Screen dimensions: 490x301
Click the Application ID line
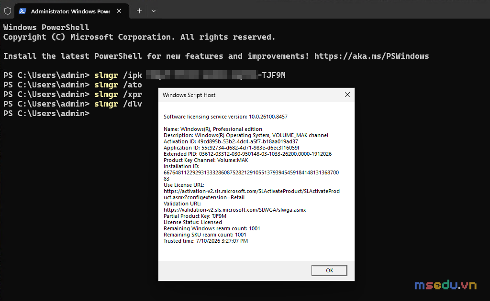click(x=232, y=148)
